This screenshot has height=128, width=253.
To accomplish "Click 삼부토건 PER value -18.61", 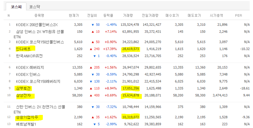I will (x=245, y=88).
